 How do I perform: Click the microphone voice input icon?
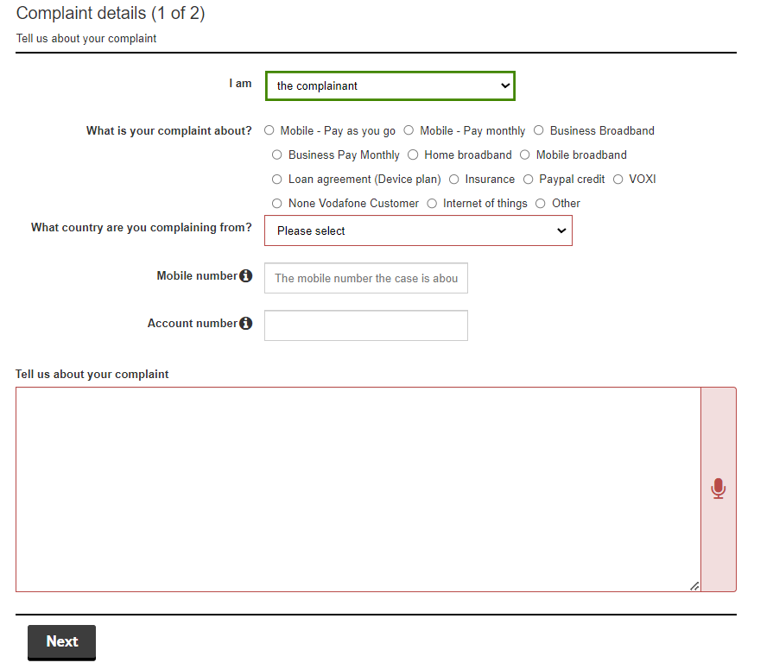pyautogui.click(x=718, y=489)
